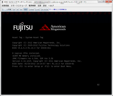Open the 設定 settings menu
Image resolution: width=113 pixels, height=96 pixels.
45,6
